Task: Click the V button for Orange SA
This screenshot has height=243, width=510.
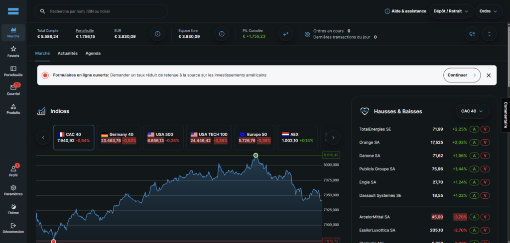Action: coord(485,143)
